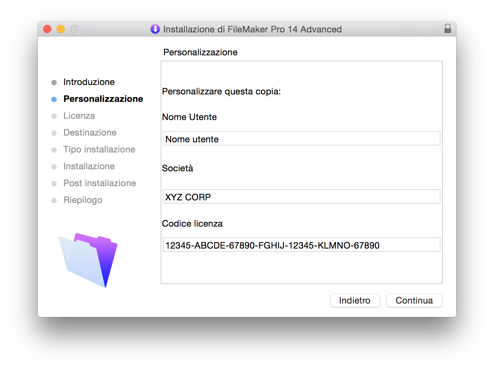
Task: Focus the Nome Utente input field
Action: [301, 139]
